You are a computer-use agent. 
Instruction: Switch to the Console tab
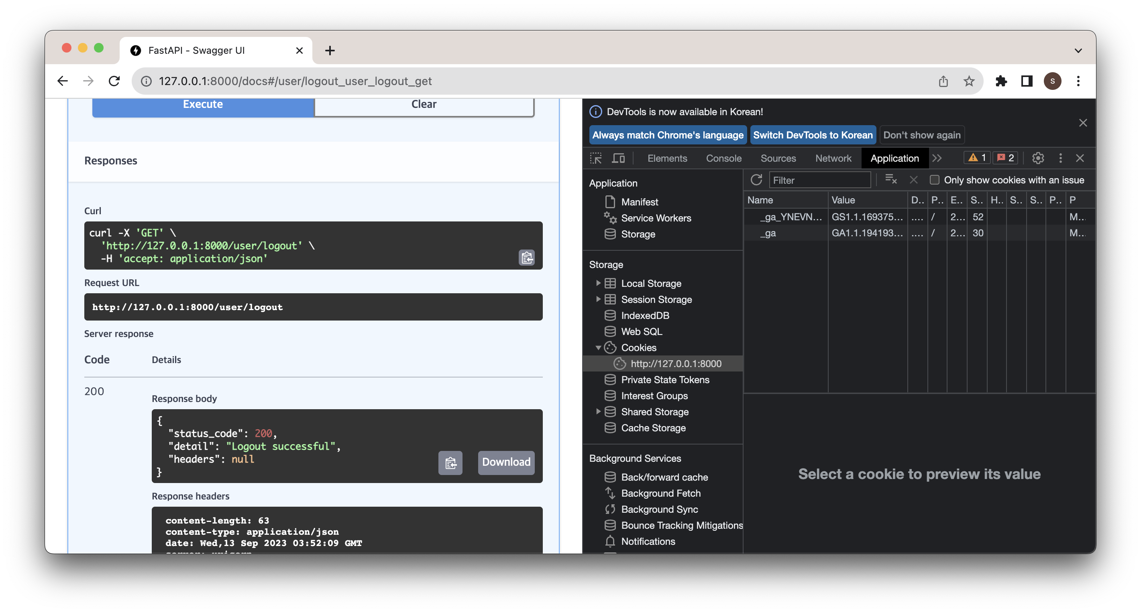pyautogui.click(x=723, y=158)
